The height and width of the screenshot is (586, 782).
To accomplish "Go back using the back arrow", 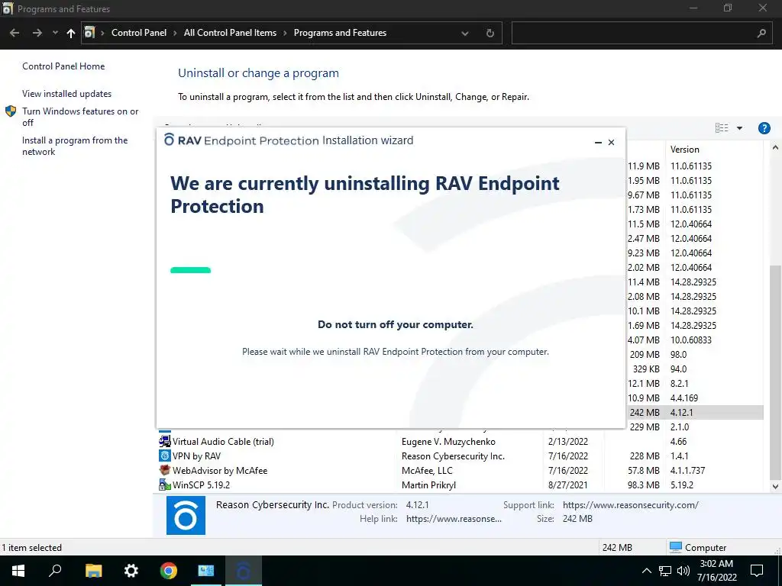I will point(15,33).
